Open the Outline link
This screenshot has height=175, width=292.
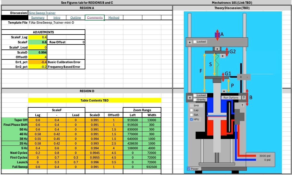tap(76, 18)
